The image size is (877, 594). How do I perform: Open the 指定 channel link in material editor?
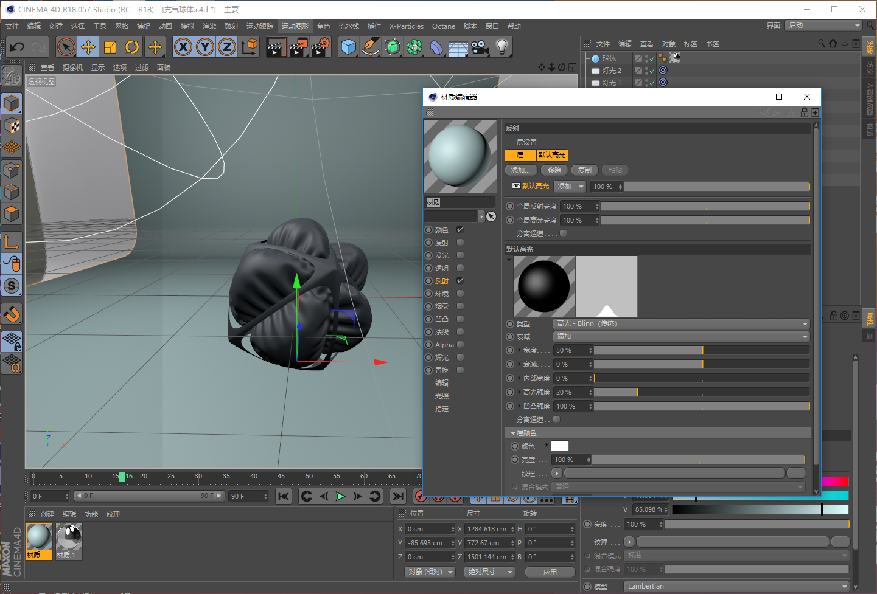[x=442, y=409]
